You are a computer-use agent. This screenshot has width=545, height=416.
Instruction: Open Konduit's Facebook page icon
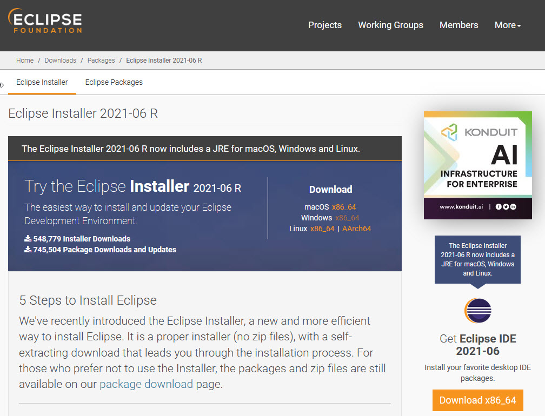click(x=499, y=206)
